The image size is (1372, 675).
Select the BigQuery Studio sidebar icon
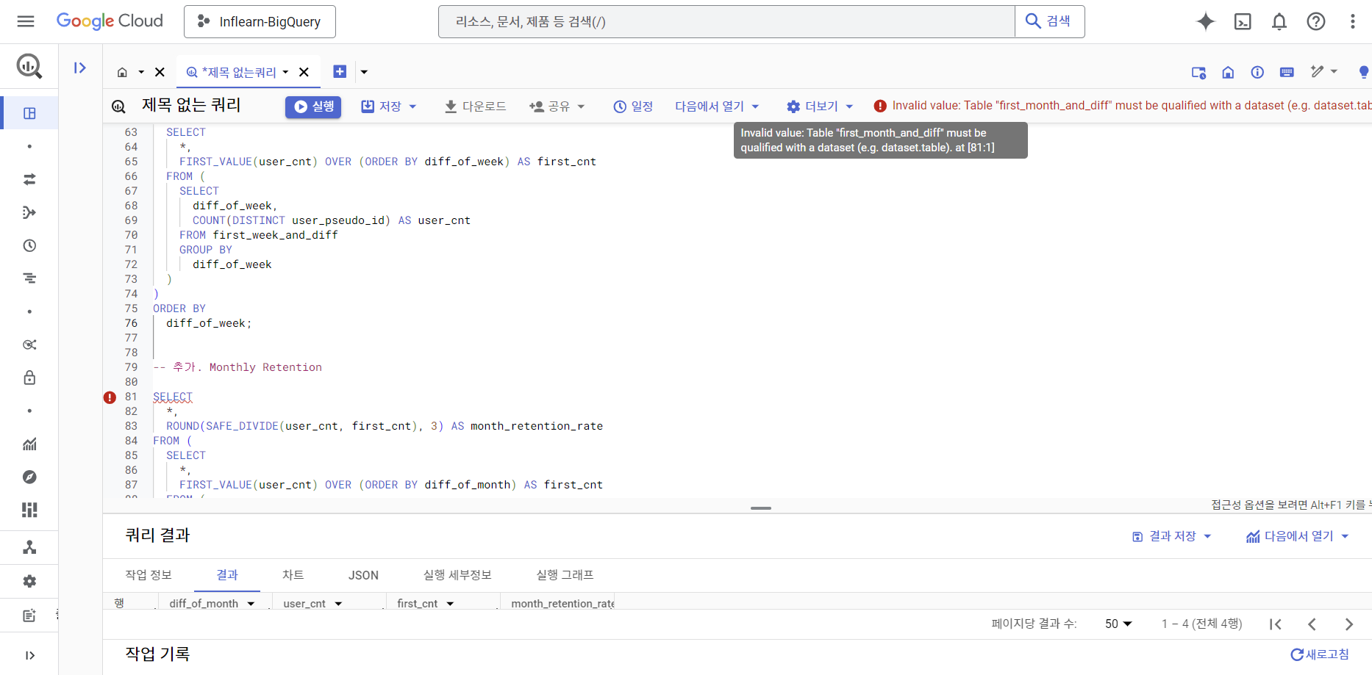(x=29, y=113)
